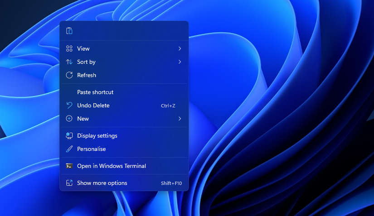Viewport: 374px width, 216px height.
Task: Click the Shift+F10 shortcut text
Action: pos(171,183)
